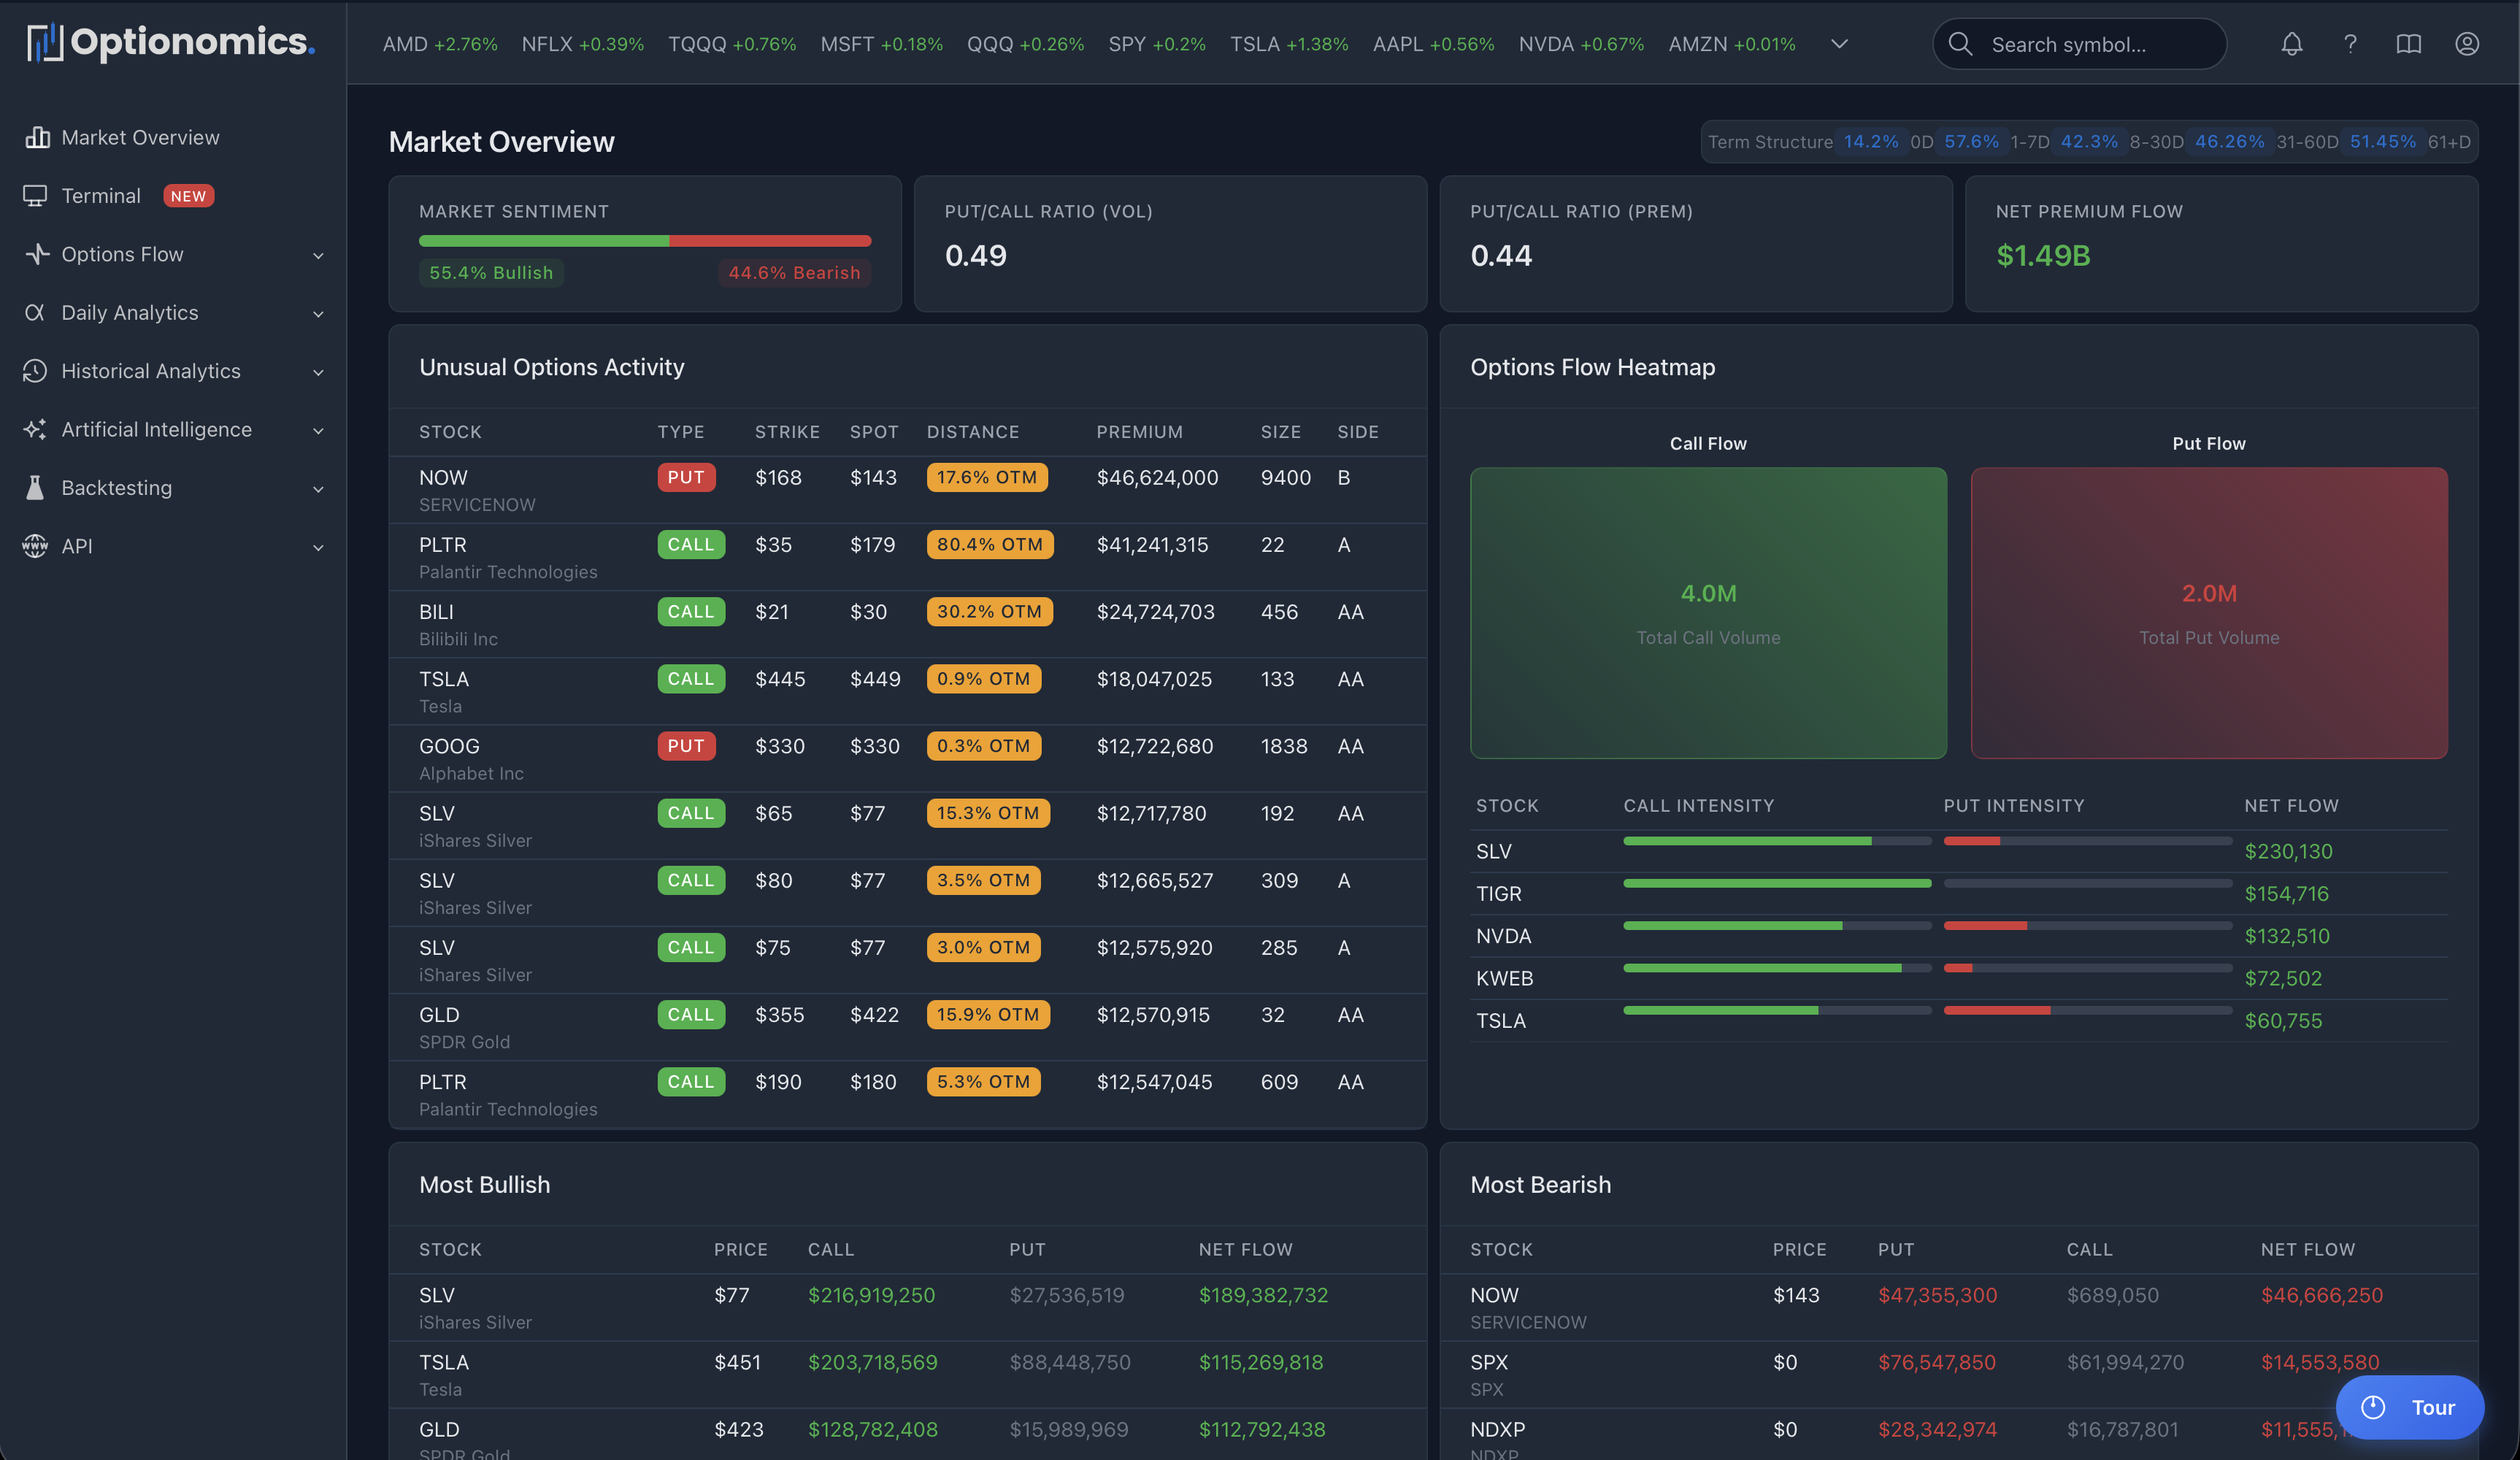This screenshot has width=2520, height=1460.
Task: Click the Daily Analytics icon
Action: coord(34,312)
